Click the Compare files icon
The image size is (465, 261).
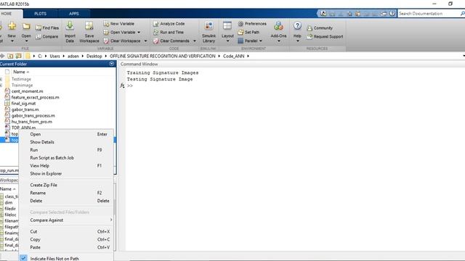(x=39, y=37)
